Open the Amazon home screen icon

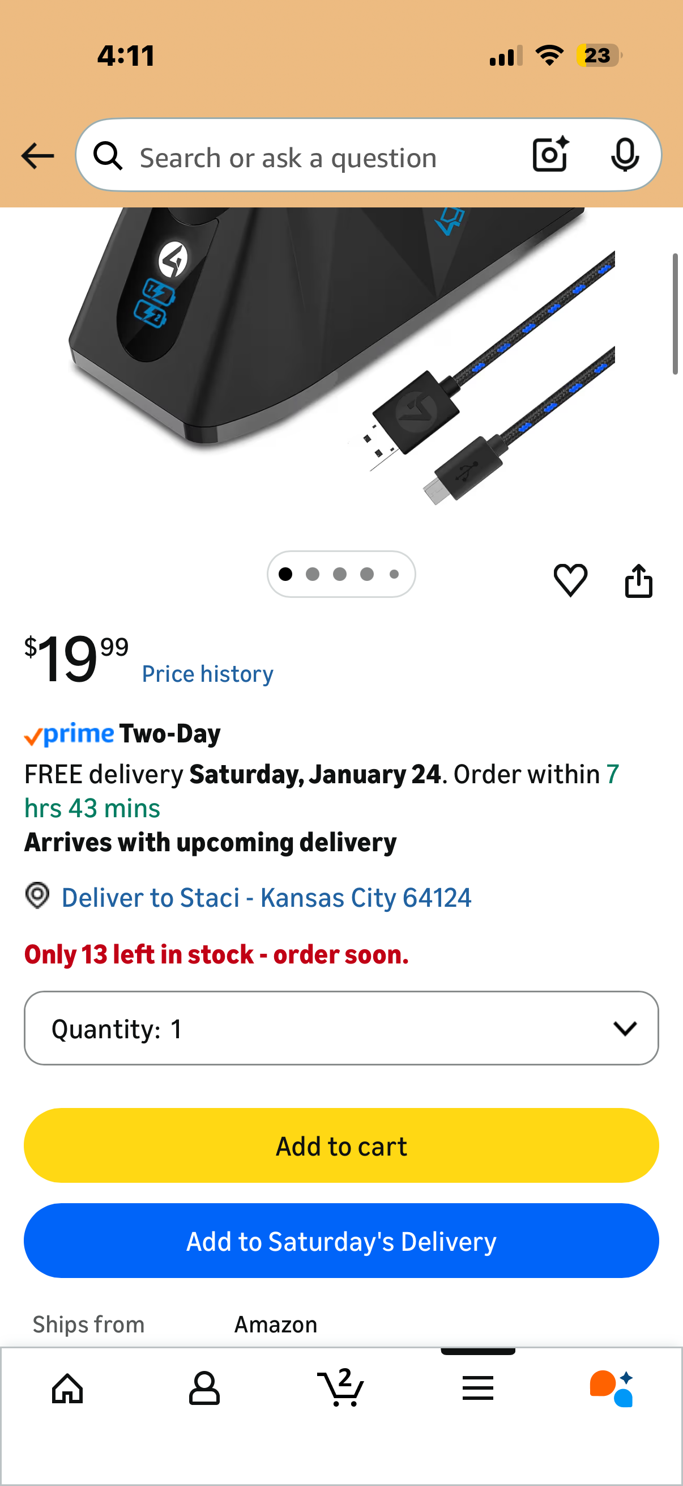67,1388
